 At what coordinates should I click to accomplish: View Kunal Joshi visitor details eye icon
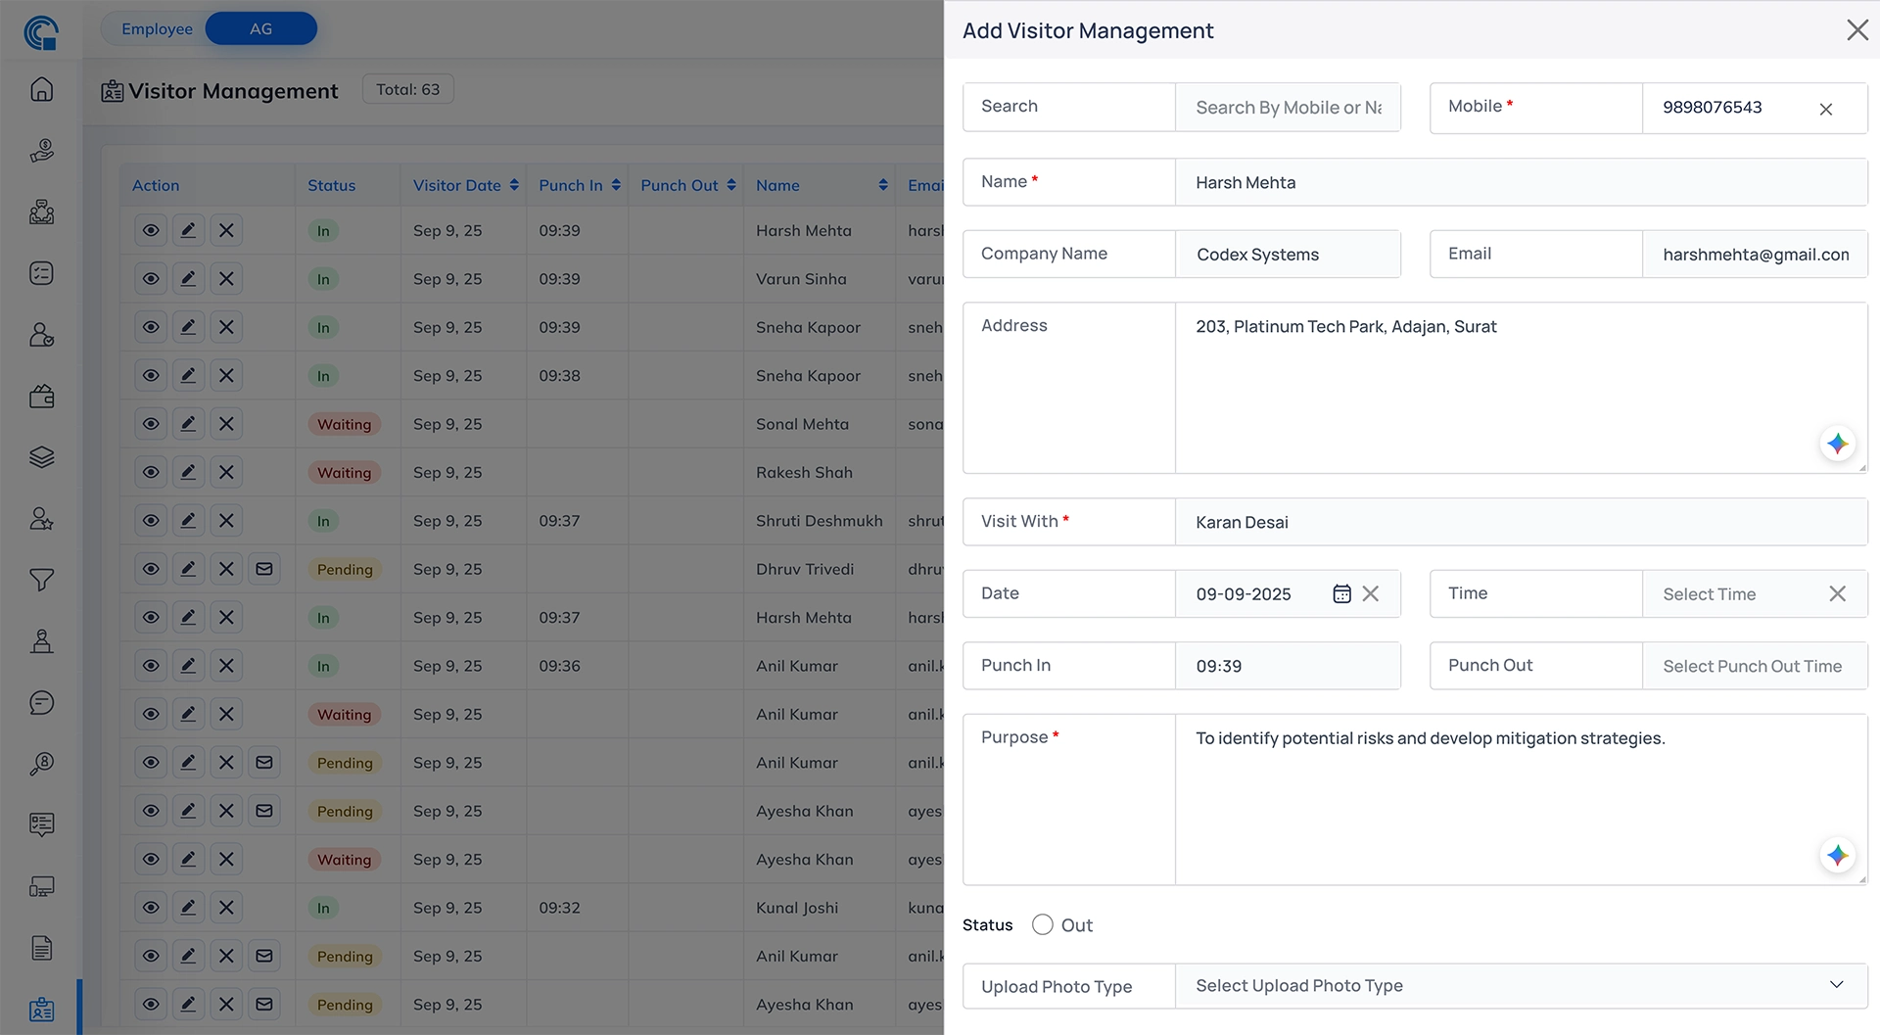(151, 908)
